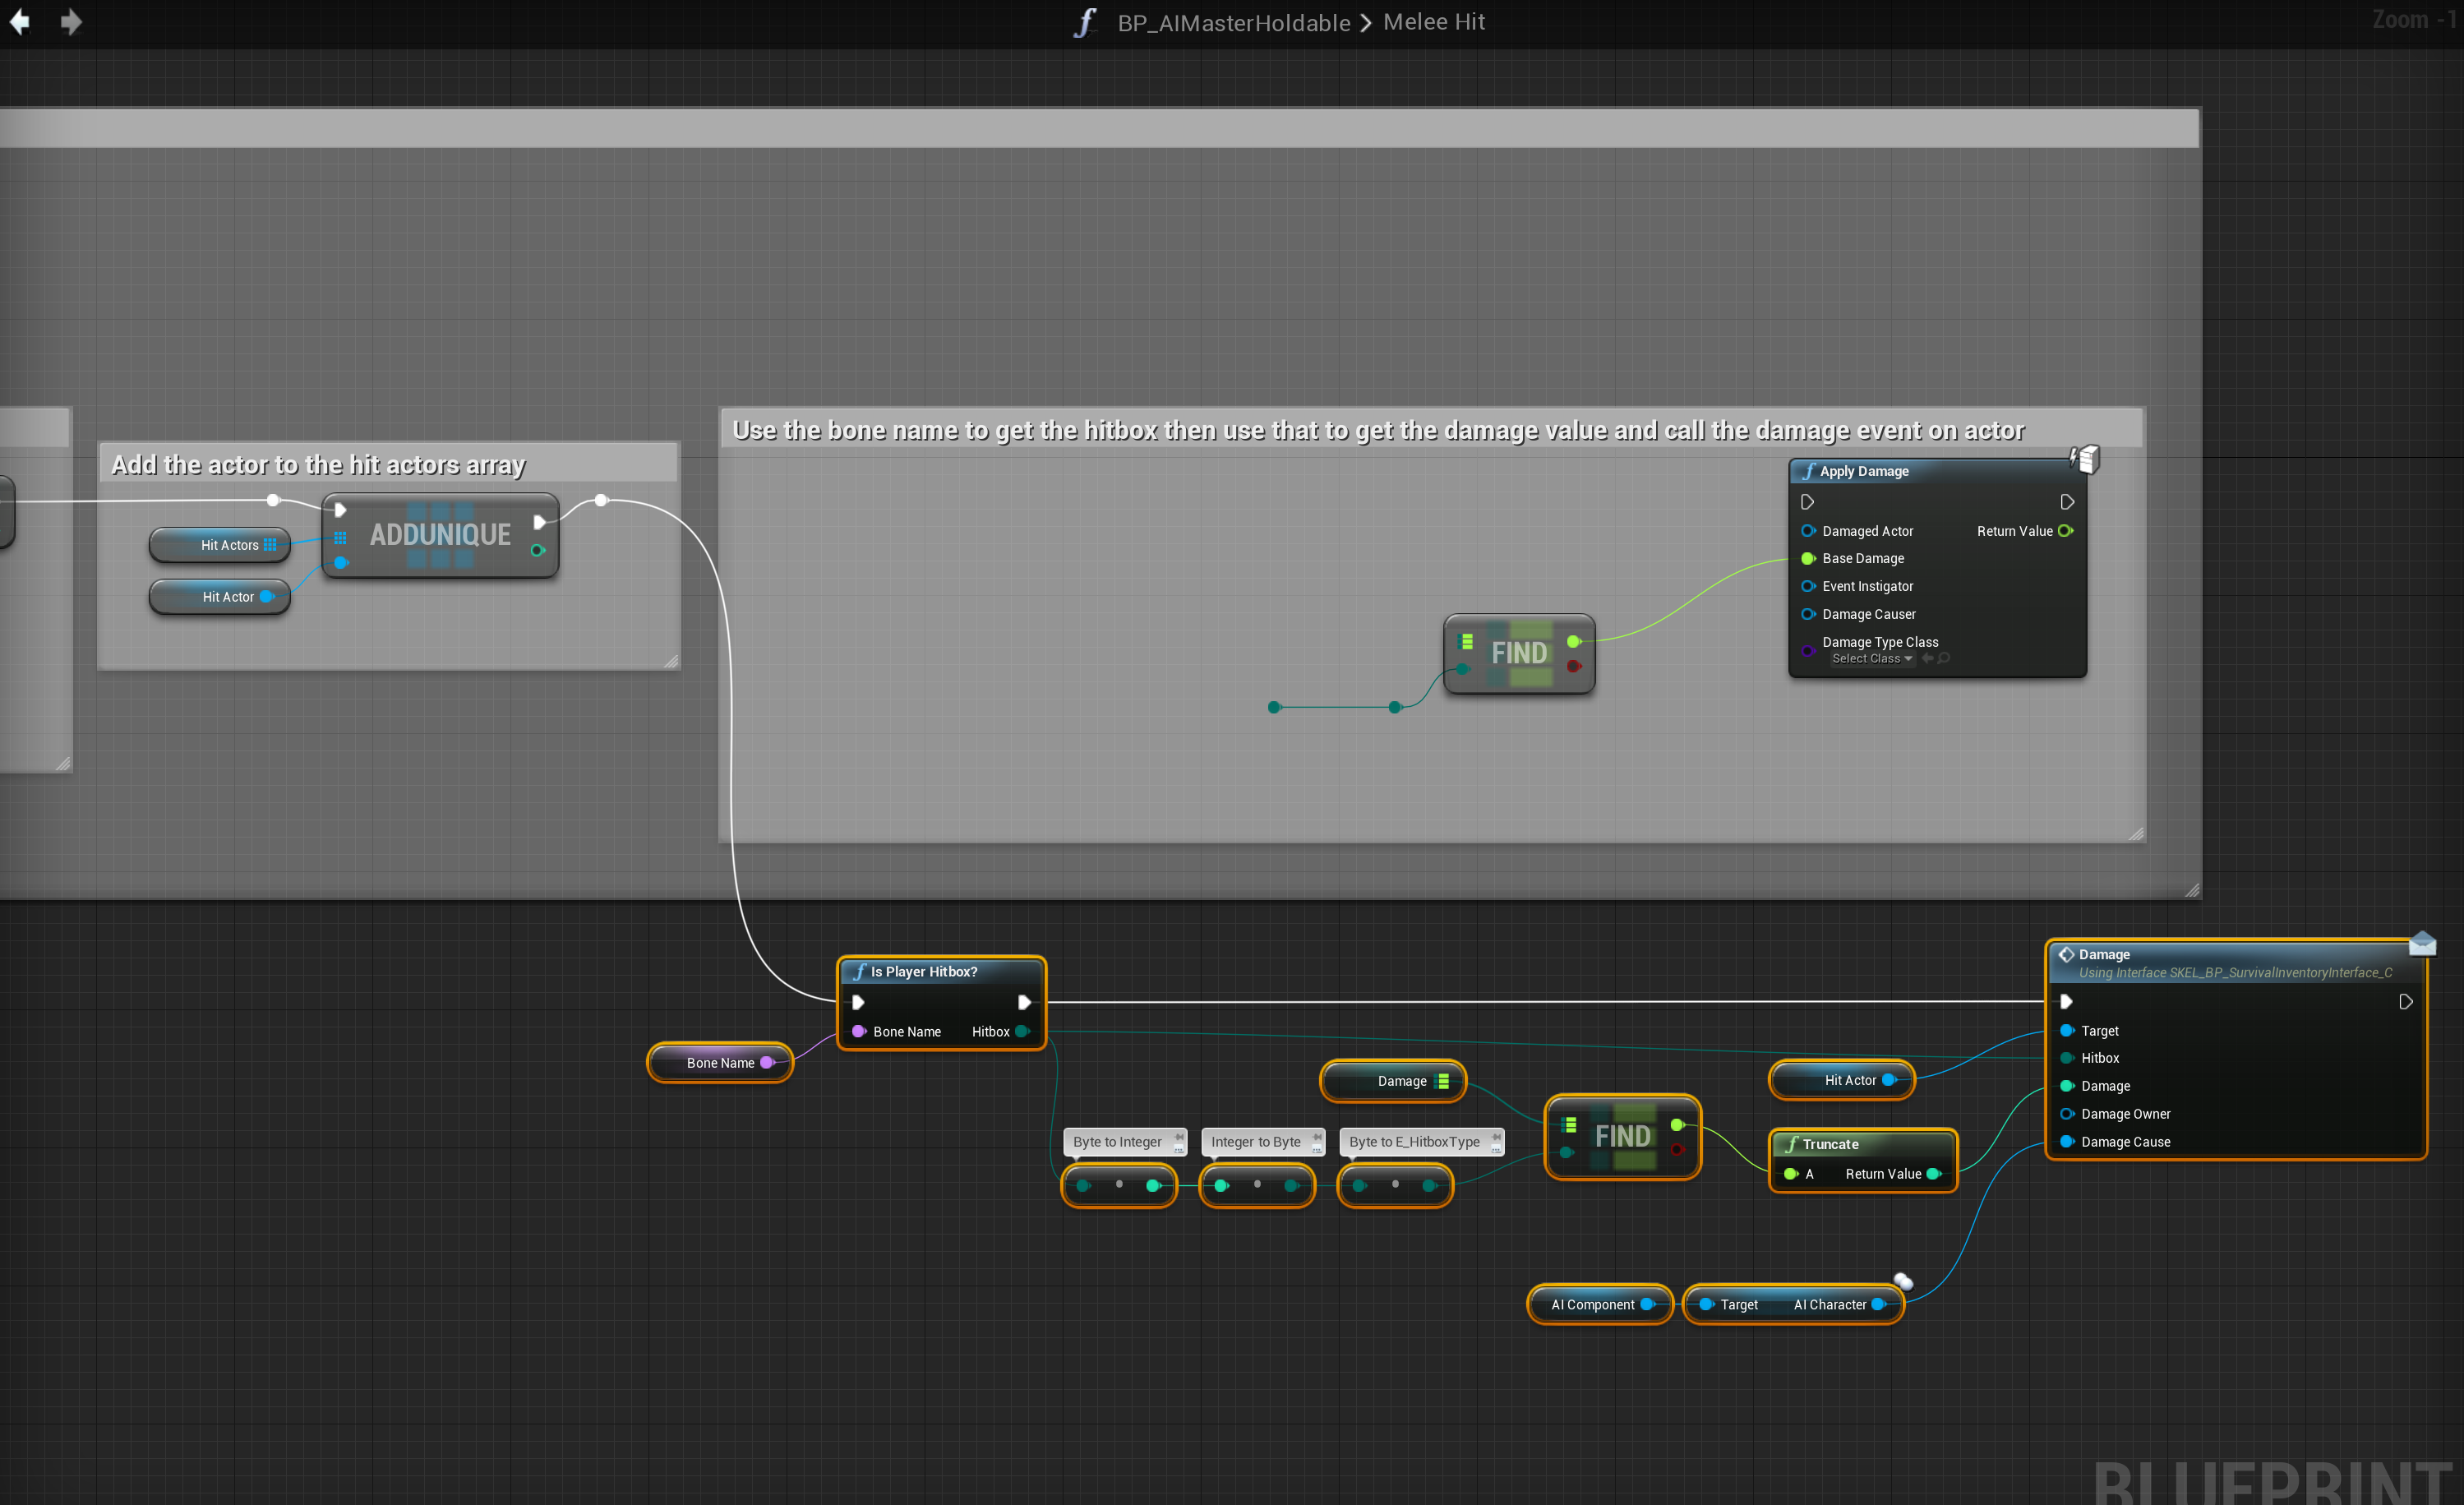Click the Bone Name variable node

pyautogui.click(x=719, y=1062)
